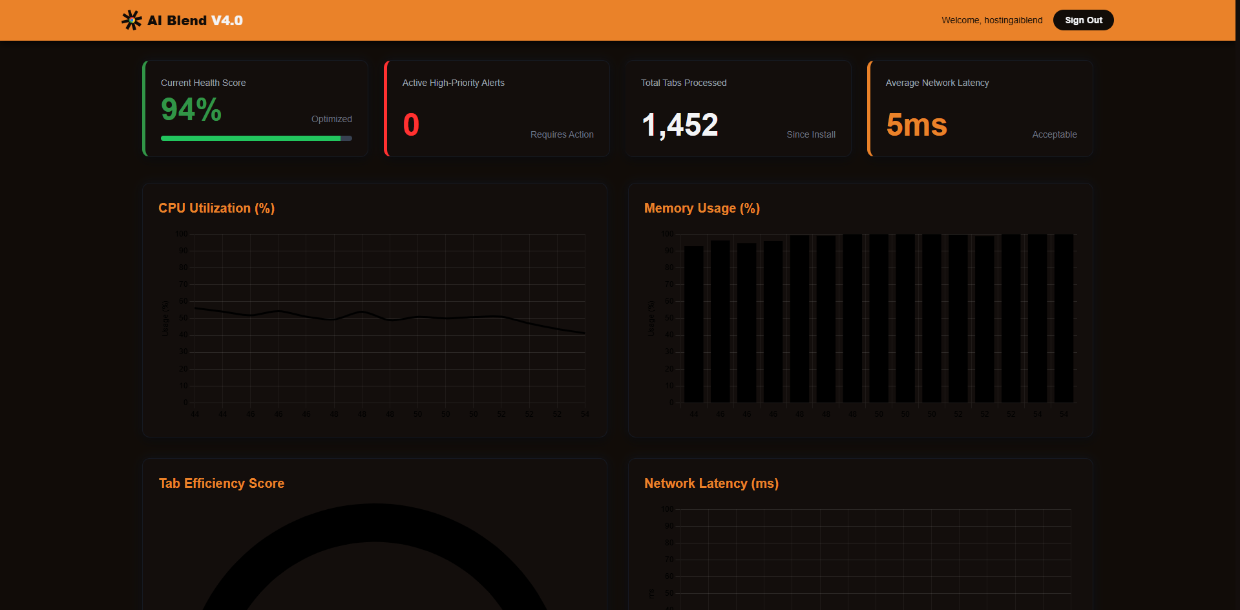Click the Memory Usage (%) chart title
1240x610 pixels.
pos(702,208)
